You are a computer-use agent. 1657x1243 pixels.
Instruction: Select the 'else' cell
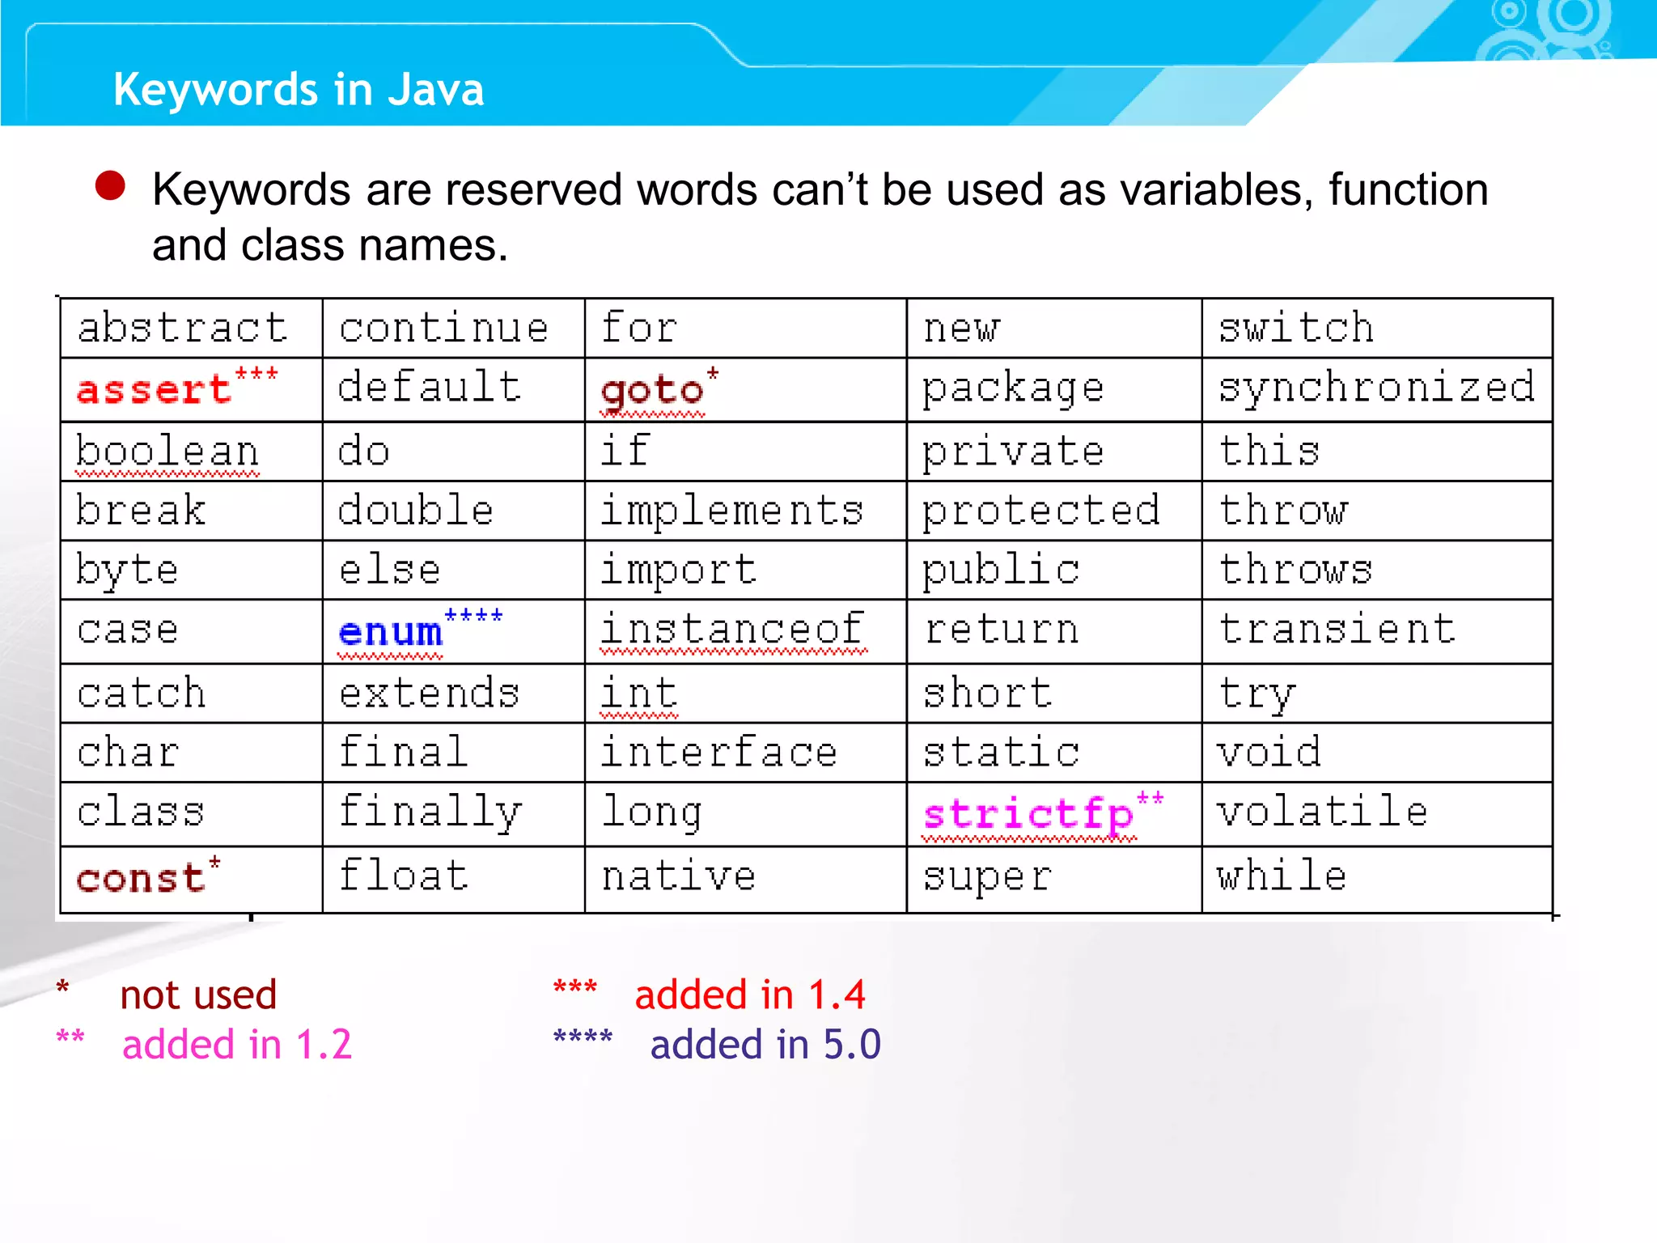(454, 570)
